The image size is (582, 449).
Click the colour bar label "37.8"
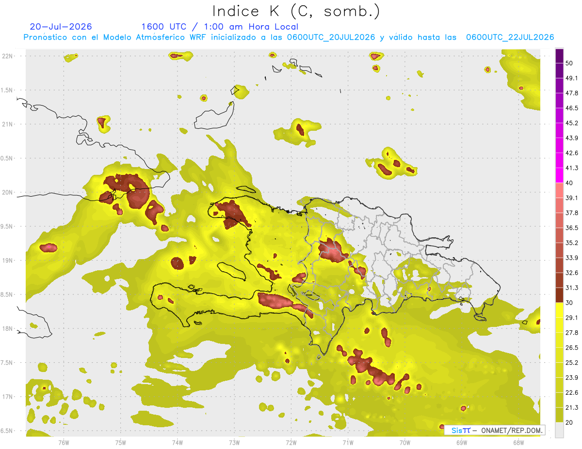pyautogui.click(x=572, y=213)
